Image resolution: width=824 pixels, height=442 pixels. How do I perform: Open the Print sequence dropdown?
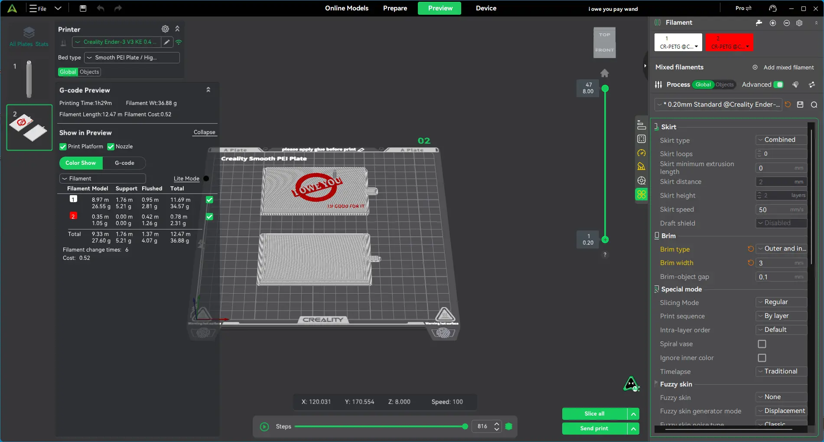click(x=782, y=316)
